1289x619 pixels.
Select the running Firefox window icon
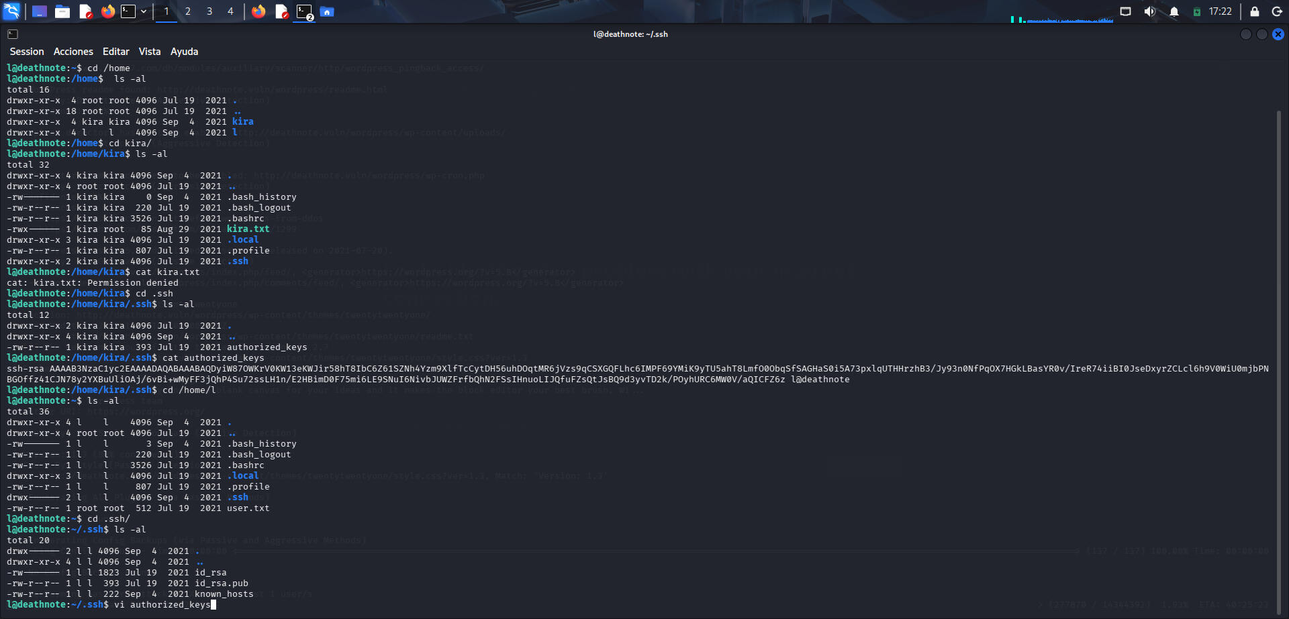coord(258,11)
